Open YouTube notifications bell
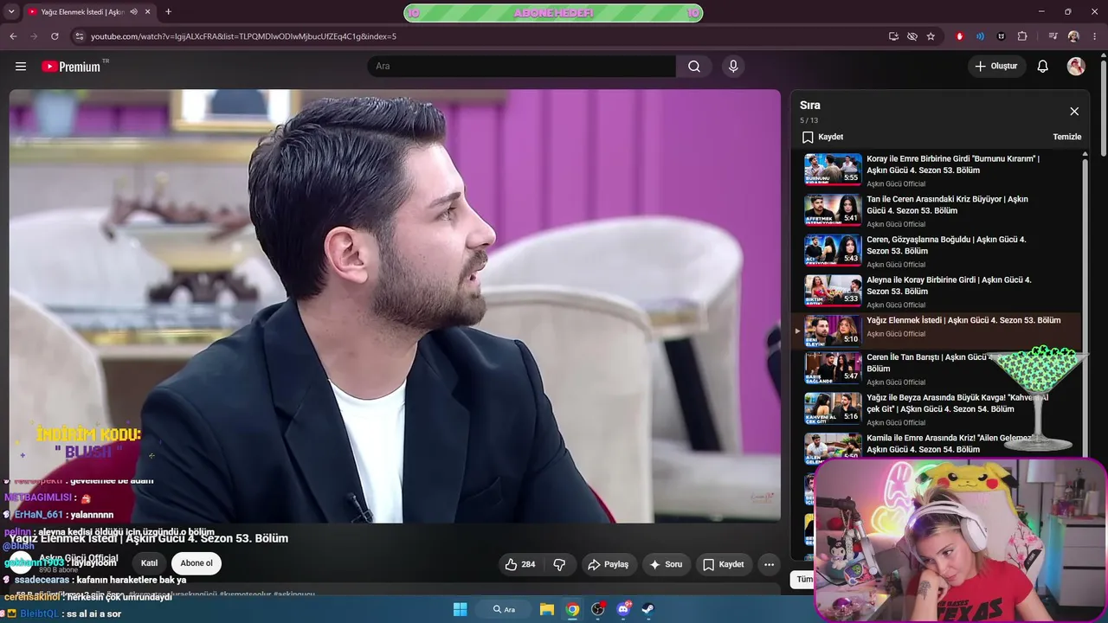 [x=1043, y=67]
